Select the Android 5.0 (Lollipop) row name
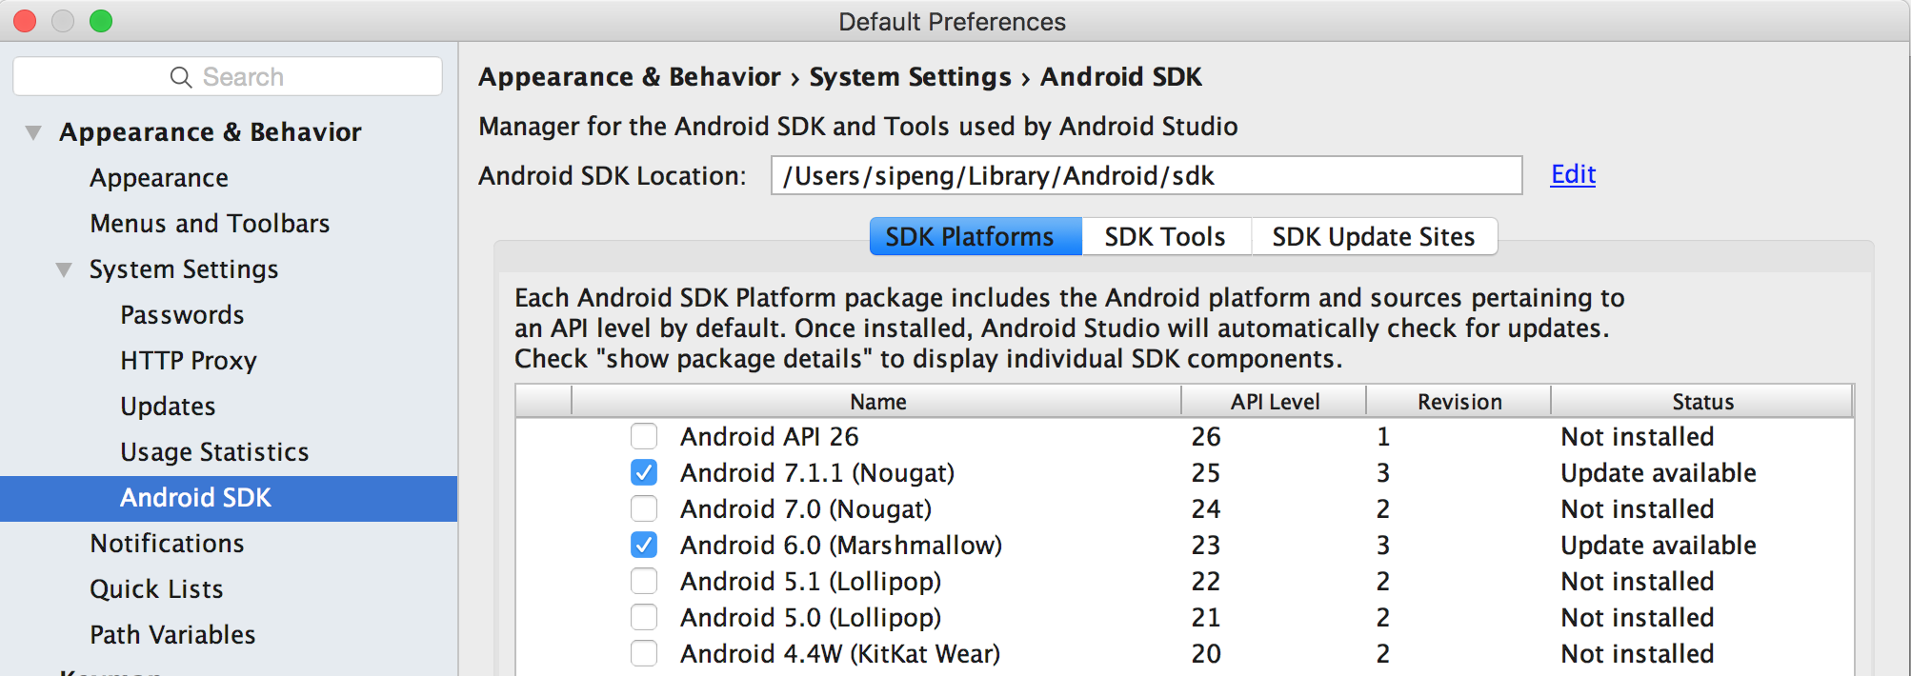The height and width of the screenshot is (676, 1911). (811, 618)
